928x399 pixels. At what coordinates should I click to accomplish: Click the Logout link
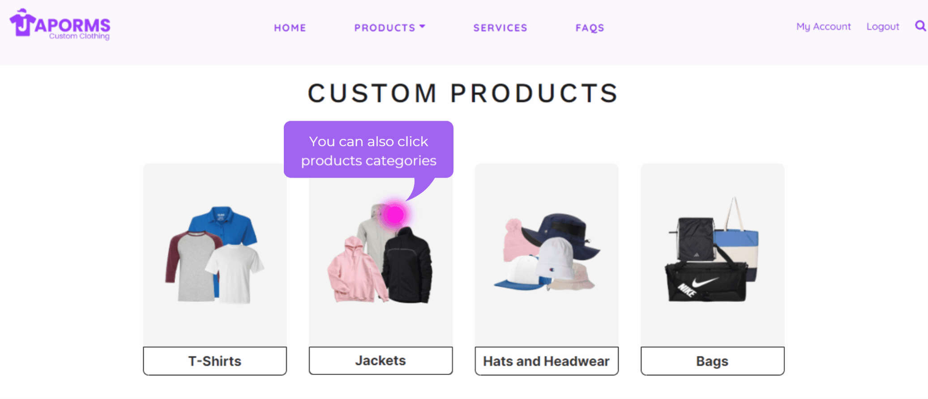tap(882, 26)
